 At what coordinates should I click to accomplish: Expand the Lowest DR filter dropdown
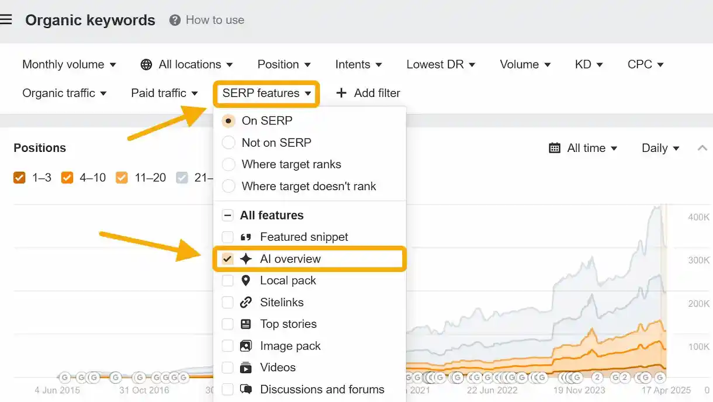(x=441, y=64)
